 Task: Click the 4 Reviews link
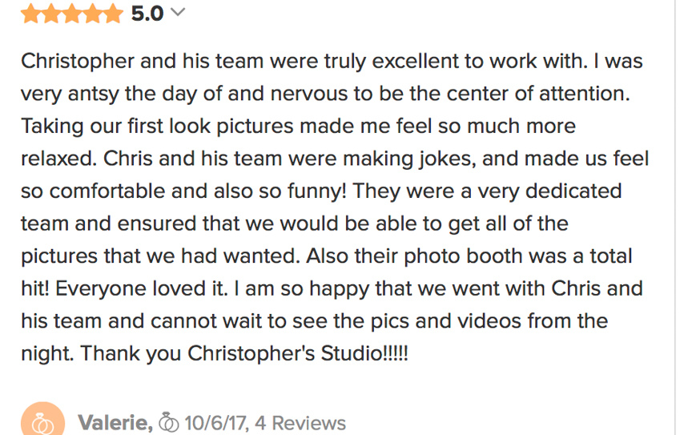click(x=300, y=423)
